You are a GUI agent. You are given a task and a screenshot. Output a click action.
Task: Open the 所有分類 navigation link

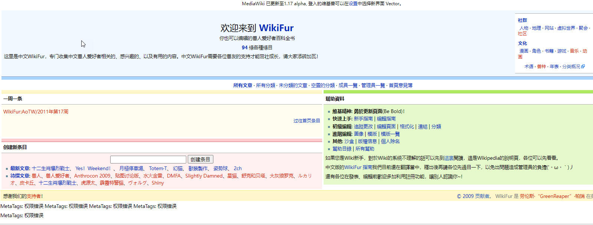266,85
